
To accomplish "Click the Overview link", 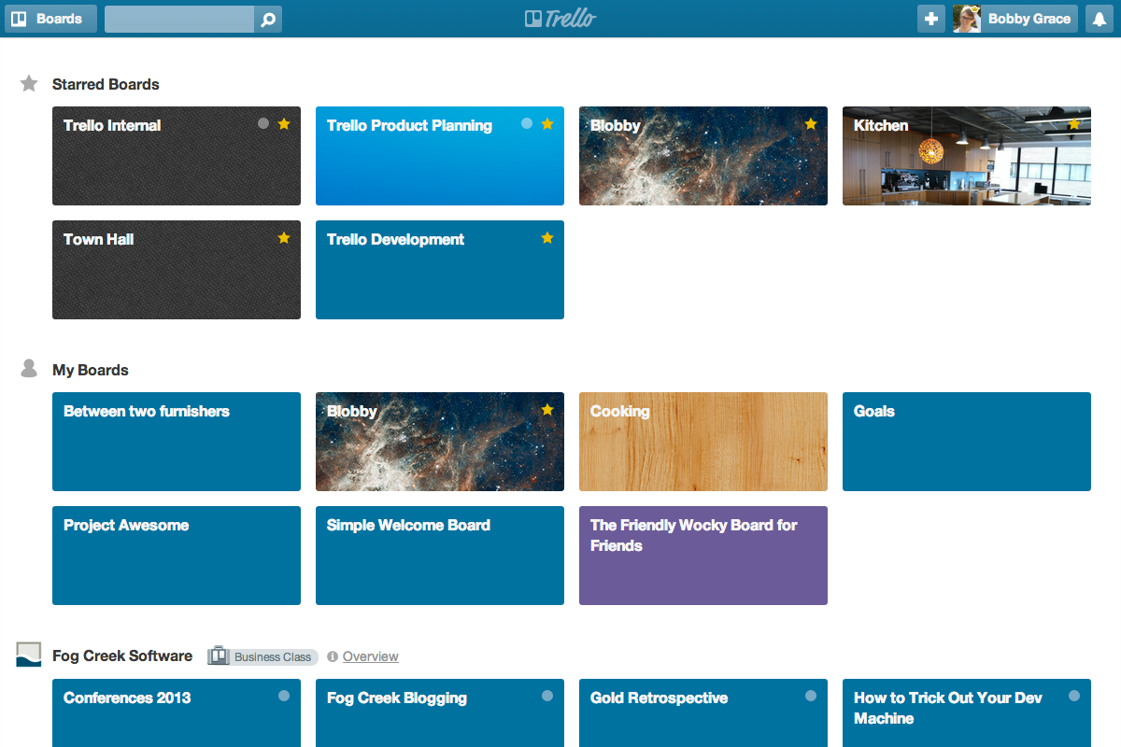I will coord(371,656).
